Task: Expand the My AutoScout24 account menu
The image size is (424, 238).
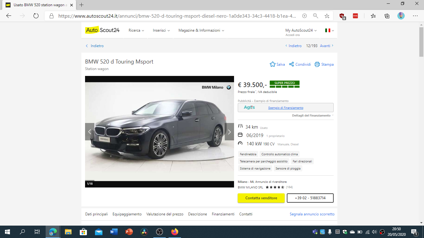Action: [x=301, y=30]
